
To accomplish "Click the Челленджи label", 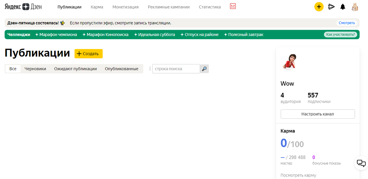I will click(19, 35).
